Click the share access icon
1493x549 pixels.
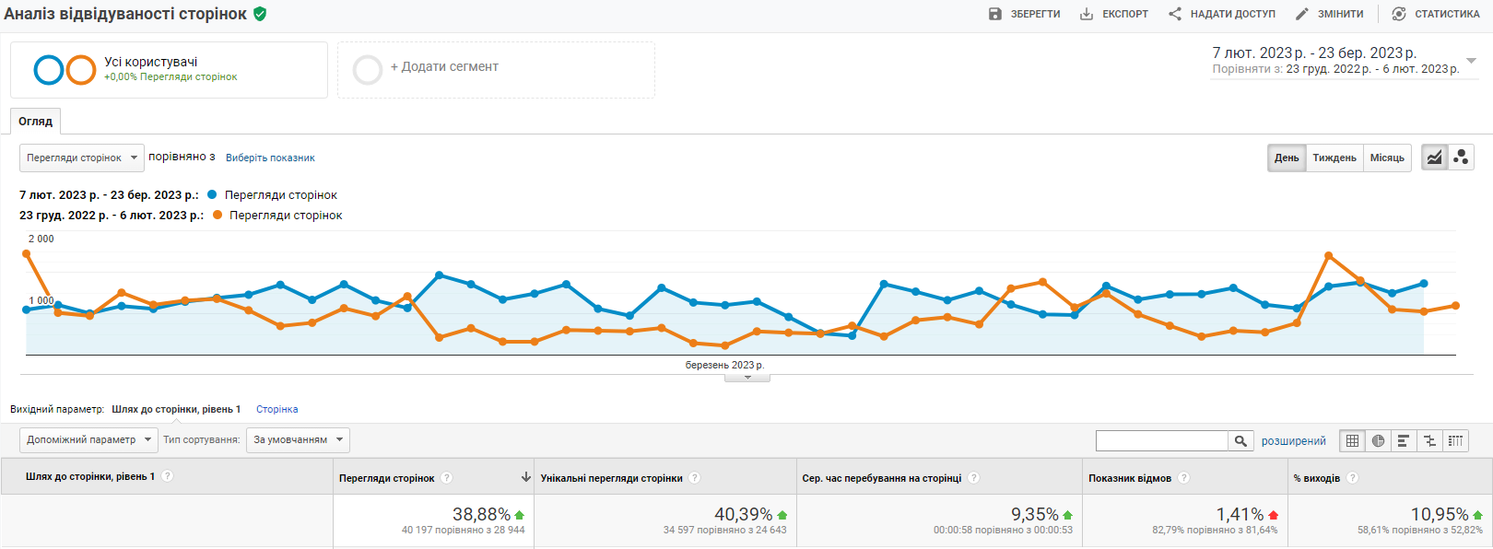[1175, 14]
